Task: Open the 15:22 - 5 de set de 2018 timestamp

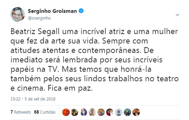Action: click(33, 99)
